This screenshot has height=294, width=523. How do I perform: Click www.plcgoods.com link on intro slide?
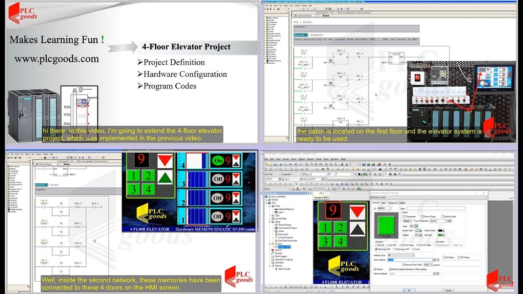[x=57, y=59]
